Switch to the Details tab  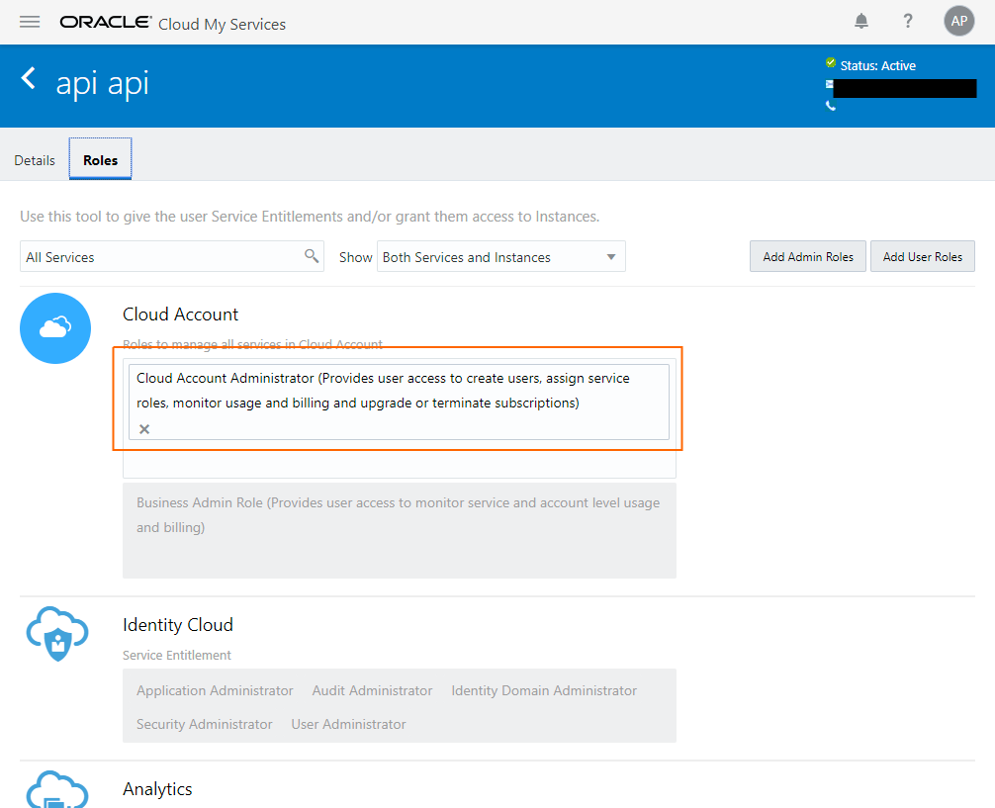pyautogui.click(x=35, y=160)
